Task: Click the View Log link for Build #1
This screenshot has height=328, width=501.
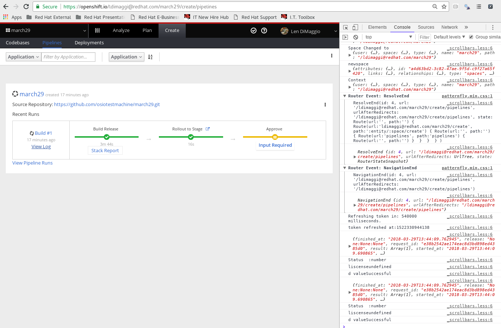Action: pos(41,146)
